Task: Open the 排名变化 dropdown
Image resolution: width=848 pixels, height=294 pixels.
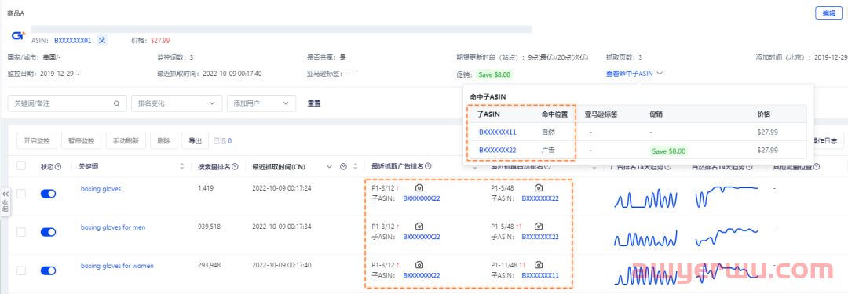Action: [177, 103]
